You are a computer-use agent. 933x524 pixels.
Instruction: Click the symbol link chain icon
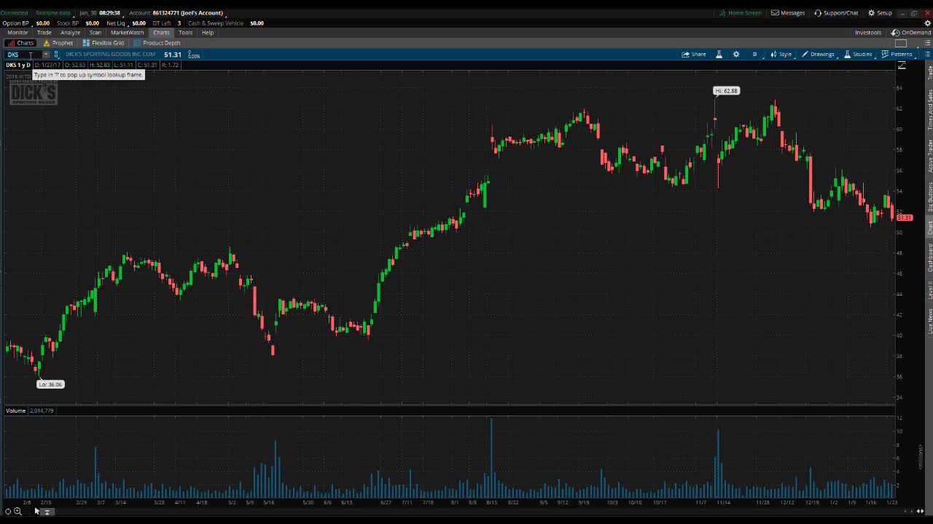point(56,55)
